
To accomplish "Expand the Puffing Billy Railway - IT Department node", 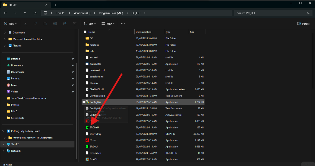I will point(5,138).
